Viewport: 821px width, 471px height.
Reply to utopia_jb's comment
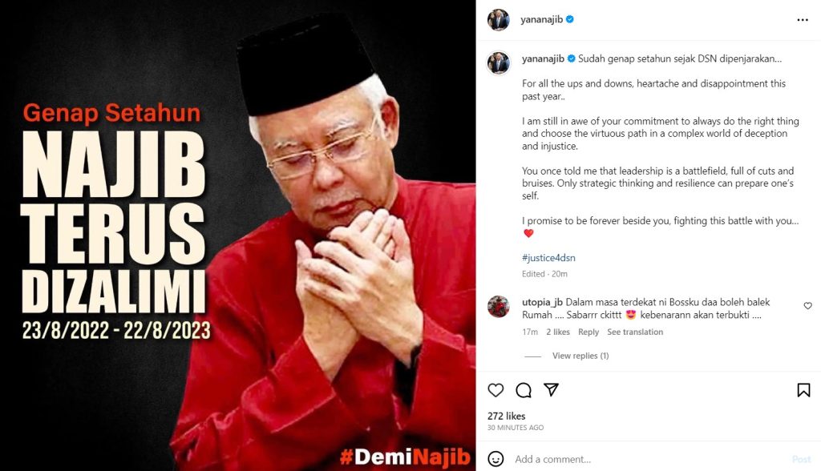pyautogui.click(x=588, y=332)
